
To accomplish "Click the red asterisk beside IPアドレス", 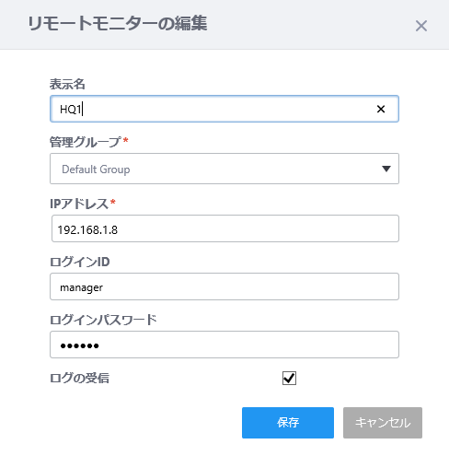I will pyautogui.click(x=112, y=202).
